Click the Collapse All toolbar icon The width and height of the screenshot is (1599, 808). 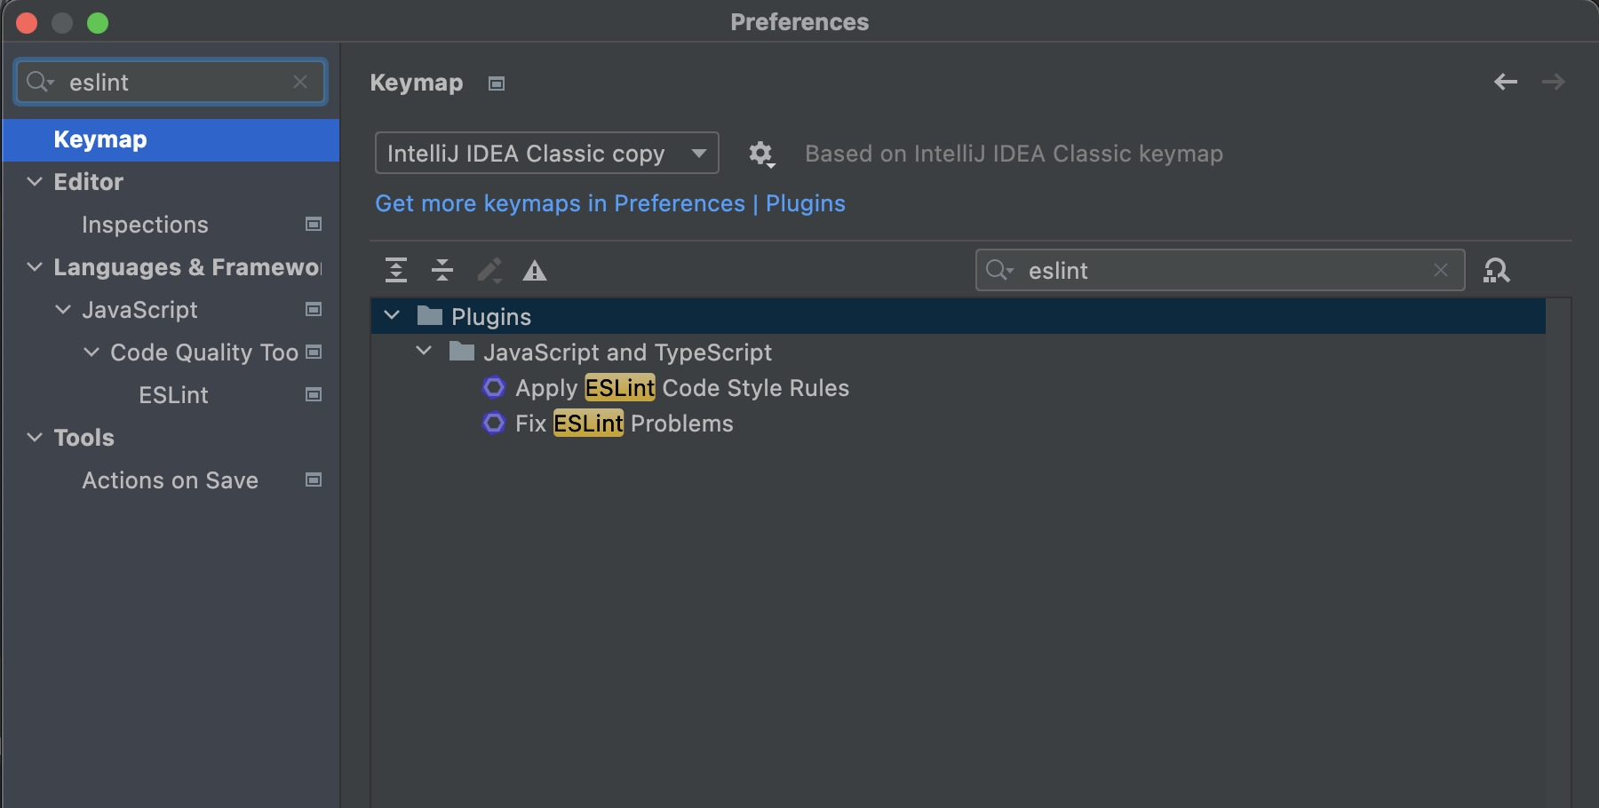point(442,270)
